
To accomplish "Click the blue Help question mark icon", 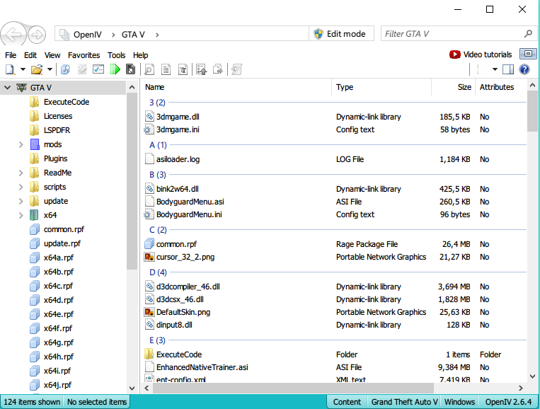I will 524,69.
